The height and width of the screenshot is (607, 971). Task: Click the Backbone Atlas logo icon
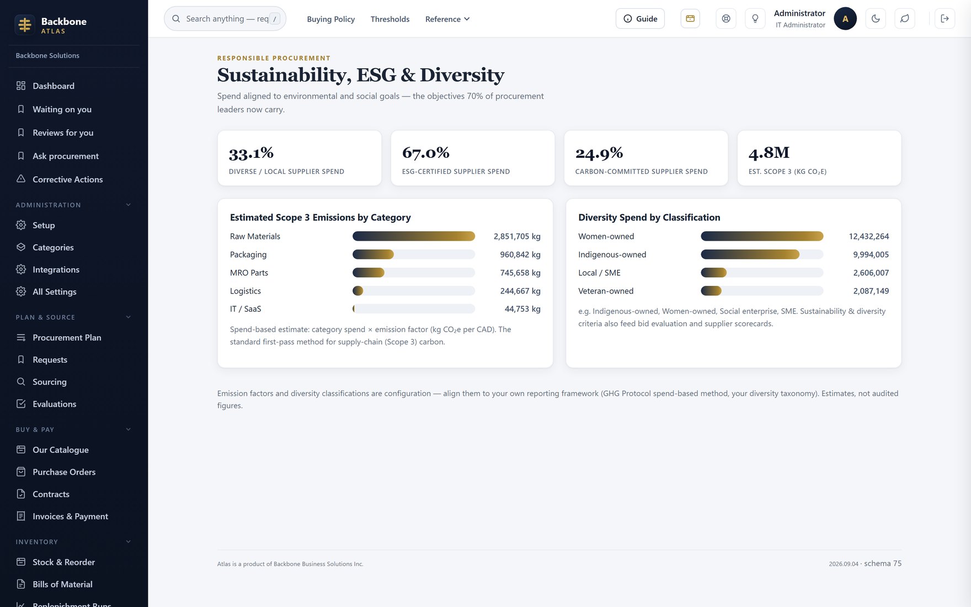25,25
